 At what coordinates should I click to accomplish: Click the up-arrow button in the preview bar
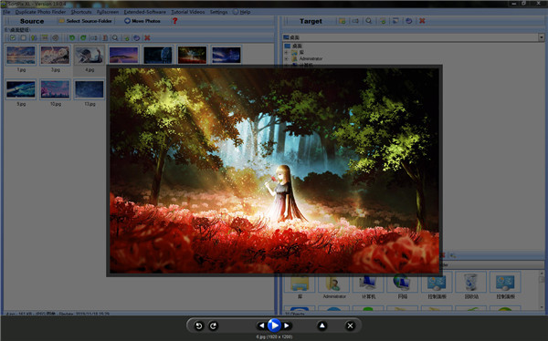tap(322, 325)
